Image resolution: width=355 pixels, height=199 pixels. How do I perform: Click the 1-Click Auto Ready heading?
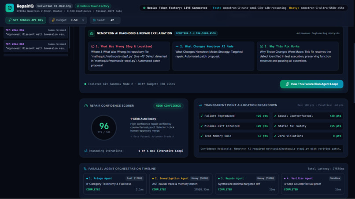point(143,119)
